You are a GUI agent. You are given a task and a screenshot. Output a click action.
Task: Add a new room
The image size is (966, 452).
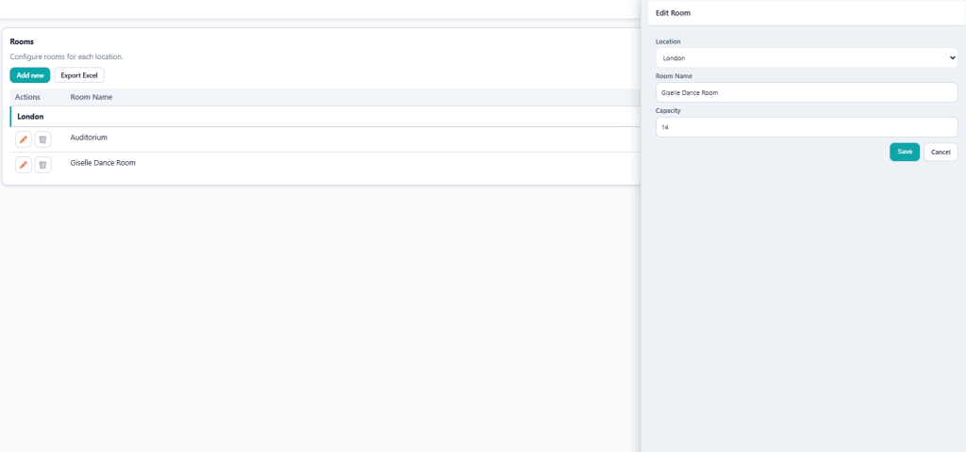[30, 75]
